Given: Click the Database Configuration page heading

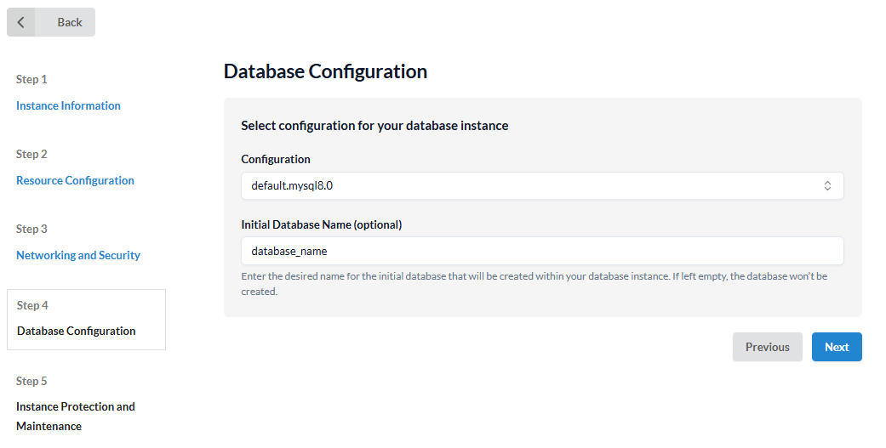Looking at the screenshot, I should pos(325,71).
